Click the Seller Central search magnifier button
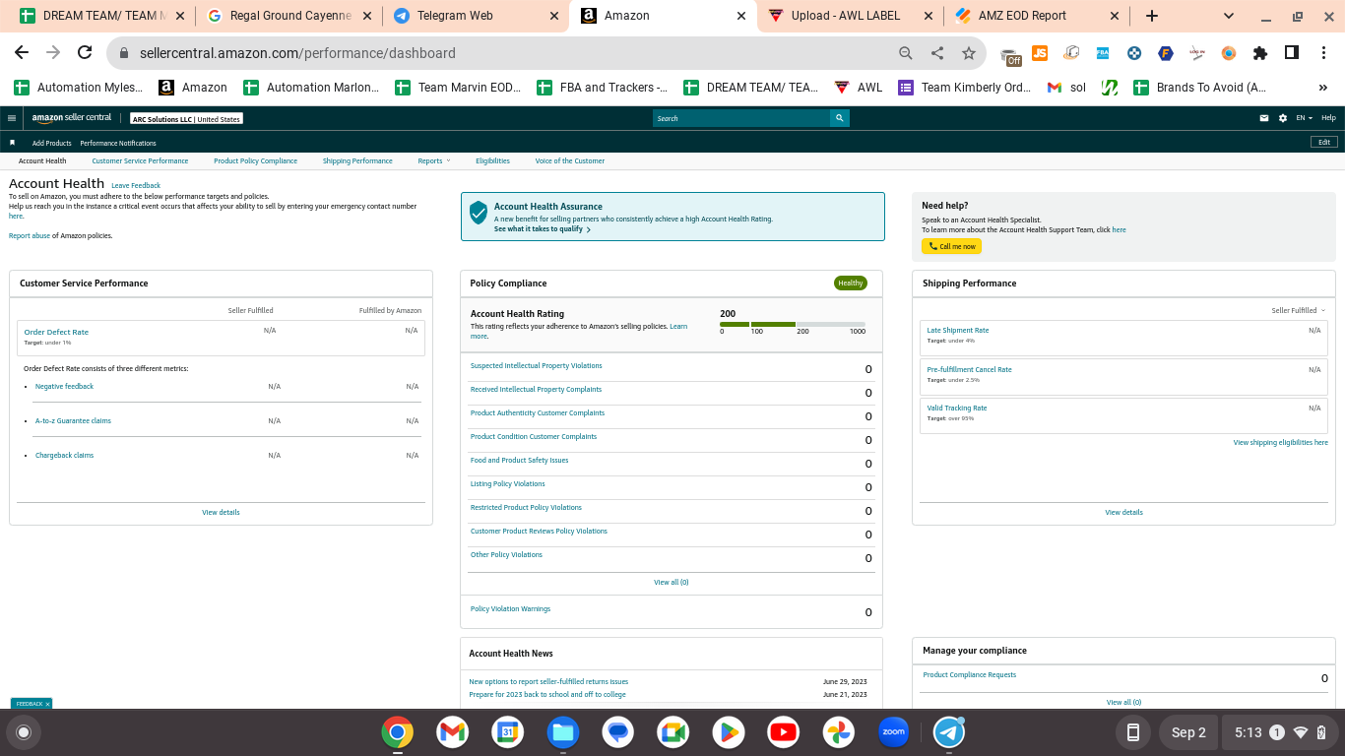 coord(840,118)
